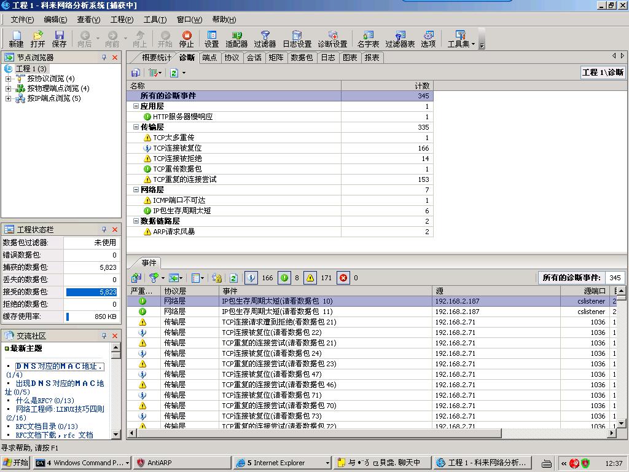Click the Log Settings (日志设置) icon
The width and height of the screenshot is (629, 472).
coord(297,37)
